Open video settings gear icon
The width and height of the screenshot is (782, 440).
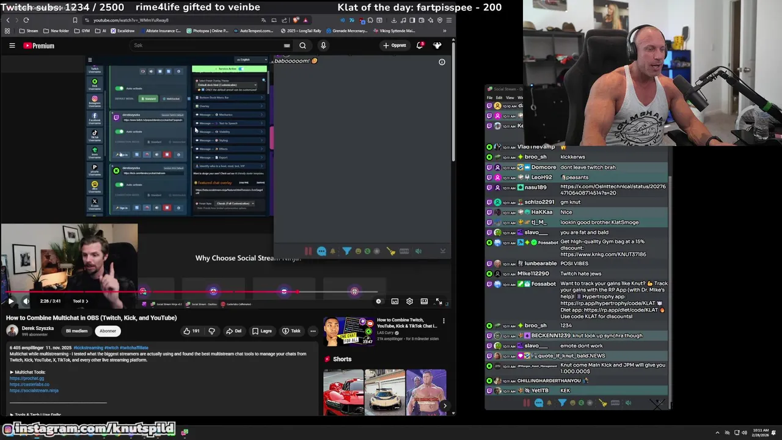[409, 301]
